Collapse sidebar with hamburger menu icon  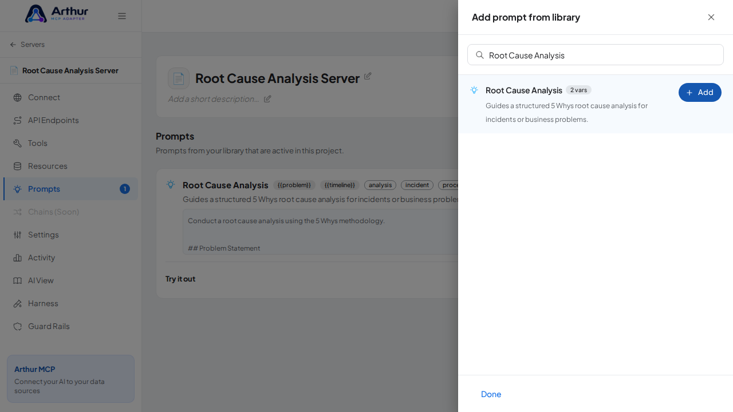point(122,16)
